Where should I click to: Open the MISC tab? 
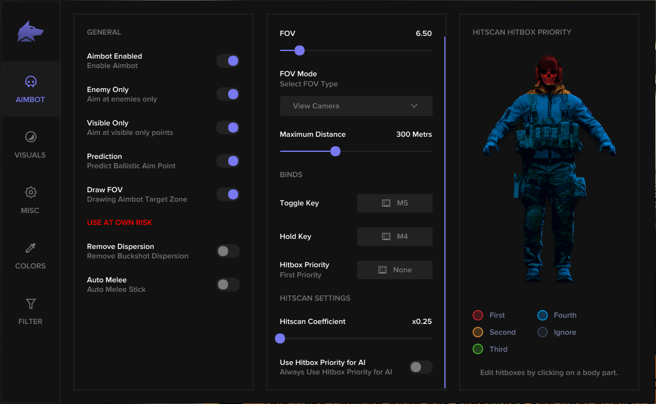(x=30, y=200)
